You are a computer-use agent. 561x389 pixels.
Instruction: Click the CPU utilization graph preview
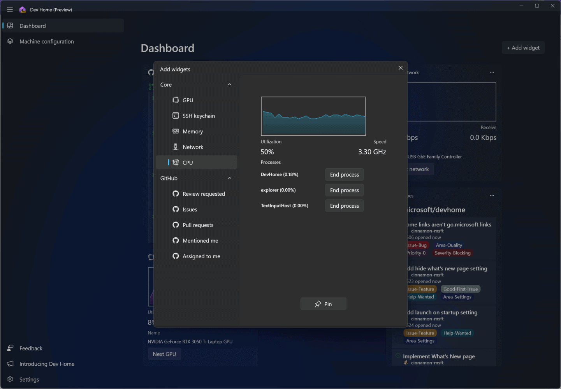313,116
